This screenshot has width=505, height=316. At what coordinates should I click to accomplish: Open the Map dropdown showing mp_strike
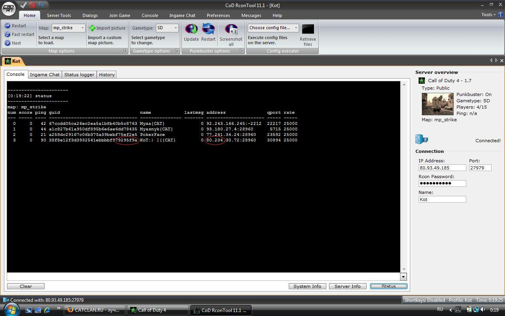pos(68,28)
